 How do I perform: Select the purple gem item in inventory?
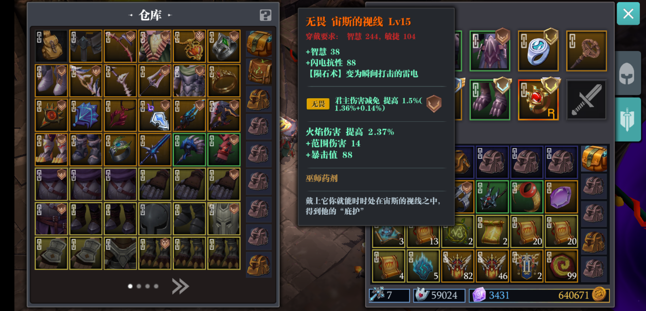[x=561, y=197]
